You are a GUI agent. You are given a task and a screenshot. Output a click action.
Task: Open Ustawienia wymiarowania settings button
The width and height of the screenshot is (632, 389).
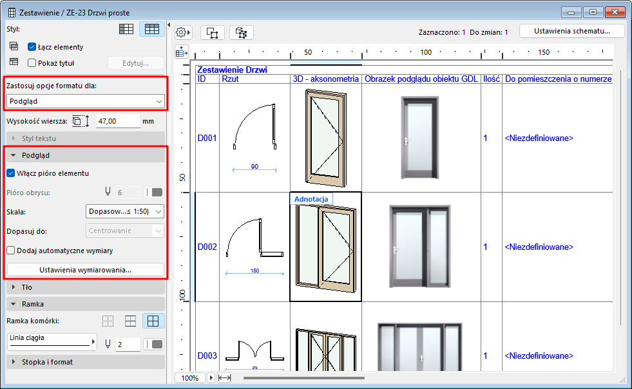85,270
